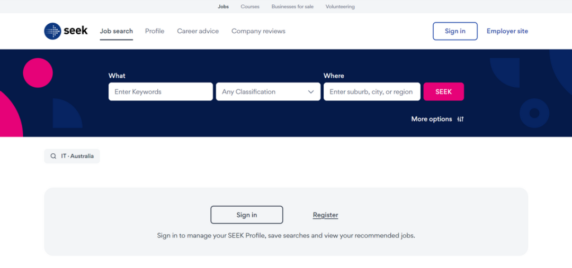
Task: Click the Sign in button in the grey panel
Action: point(247,215)
